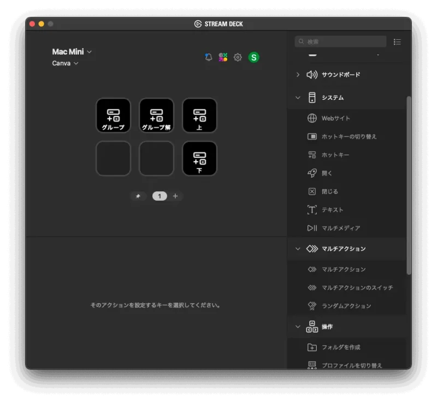The width and height of the screenshot is (437, 403).
Task: Click the フォルダを作成 folder icon
Action: tap(312, 347)
